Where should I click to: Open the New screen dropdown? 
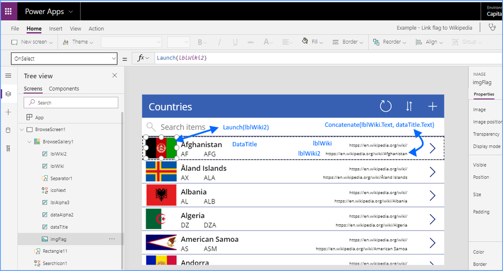(32, 42)
